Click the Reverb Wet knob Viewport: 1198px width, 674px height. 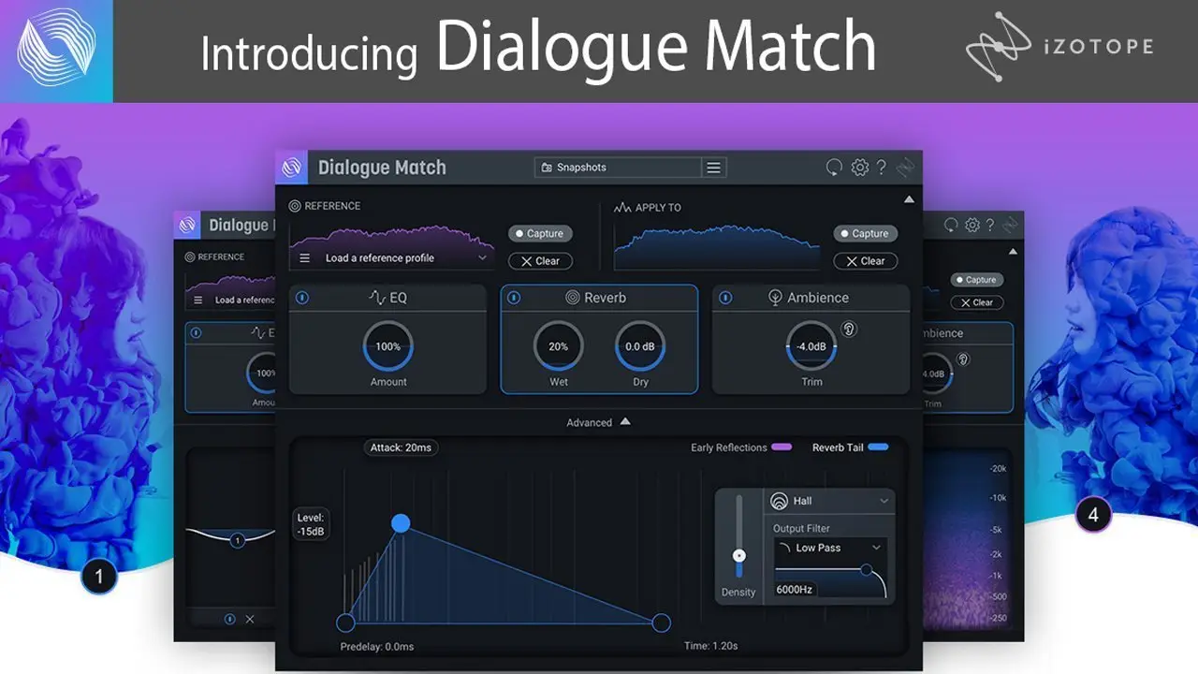(x=559, y=346)
